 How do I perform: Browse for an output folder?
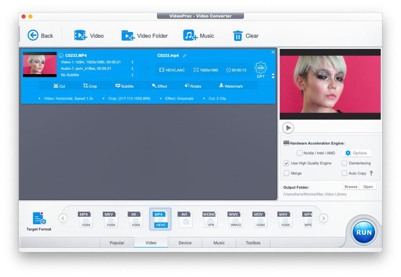point(351,187)
